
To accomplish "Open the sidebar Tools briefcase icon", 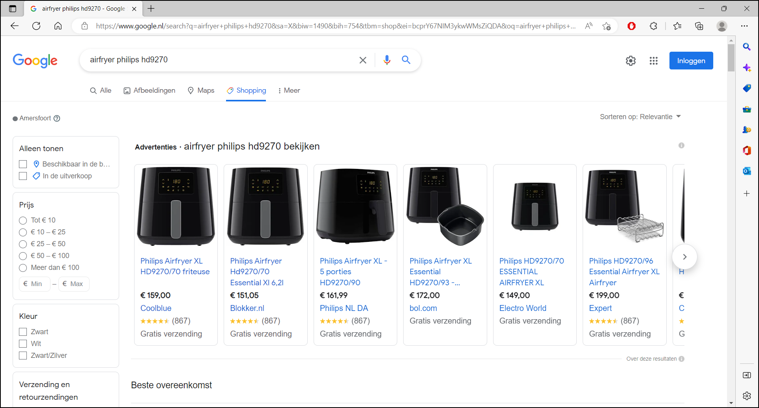I will tap(747, 109).
